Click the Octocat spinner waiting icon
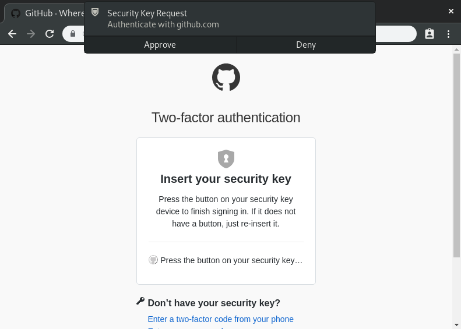This screenshot has width=461, height=329. coord(153,260)
